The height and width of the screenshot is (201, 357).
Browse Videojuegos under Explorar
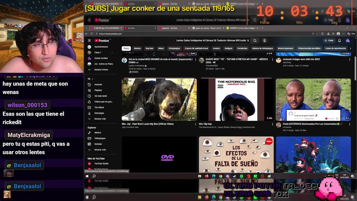pyautogui.click(x=100, y=138)
